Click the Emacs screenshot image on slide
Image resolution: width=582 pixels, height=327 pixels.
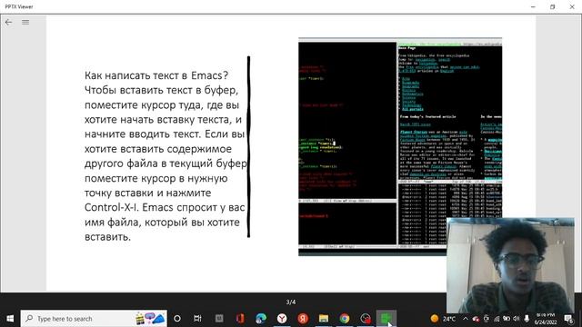coord(400,147)
